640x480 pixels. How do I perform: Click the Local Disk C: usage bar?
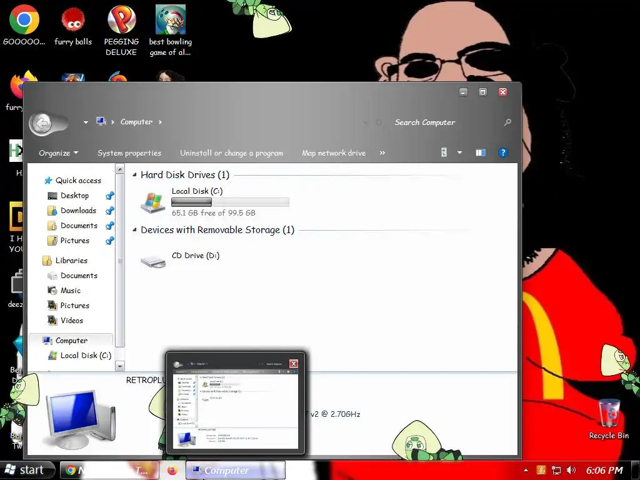230,202
